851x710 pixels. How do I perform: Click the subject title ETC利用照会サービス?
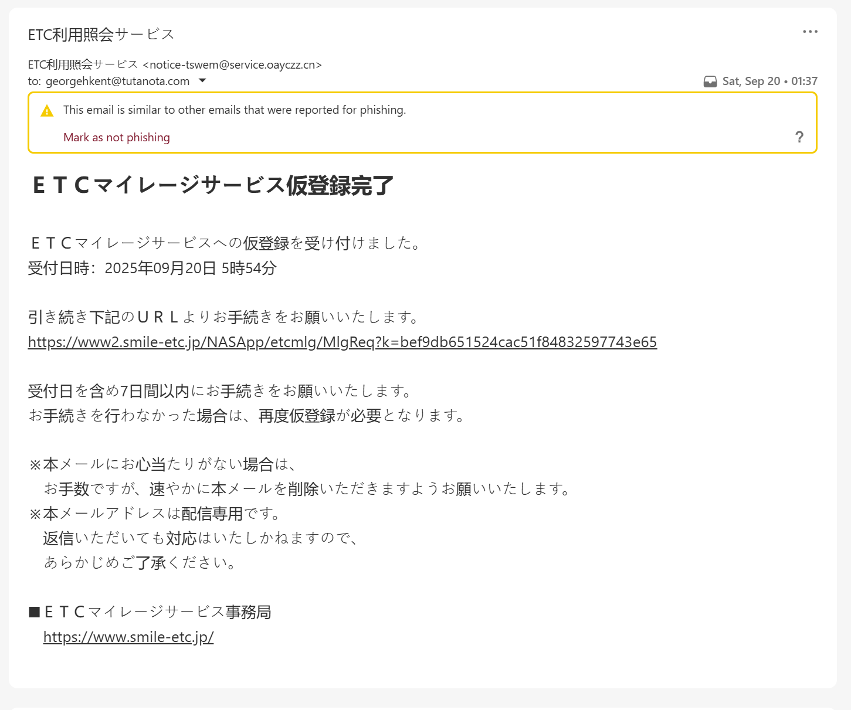(x=101, y=35)
